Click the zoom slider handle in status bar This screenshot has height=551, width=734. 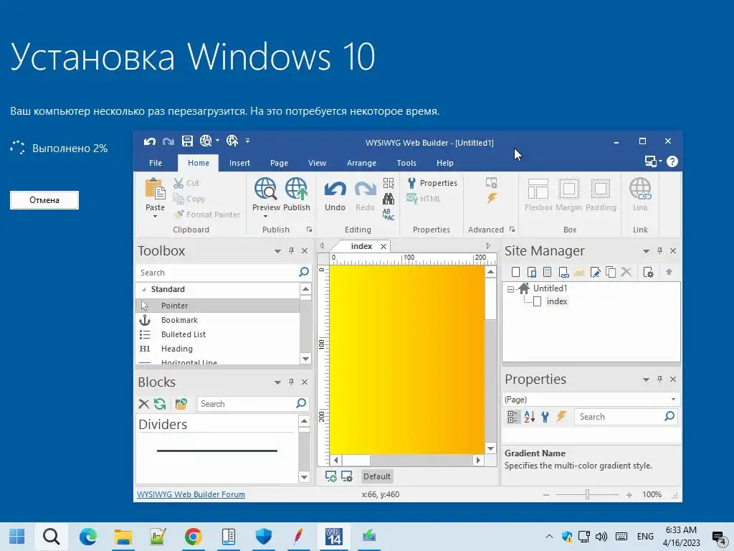coord(587,494)
